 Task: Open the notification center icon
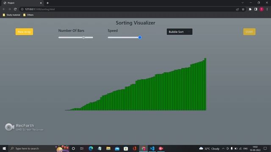pos(265,148)
